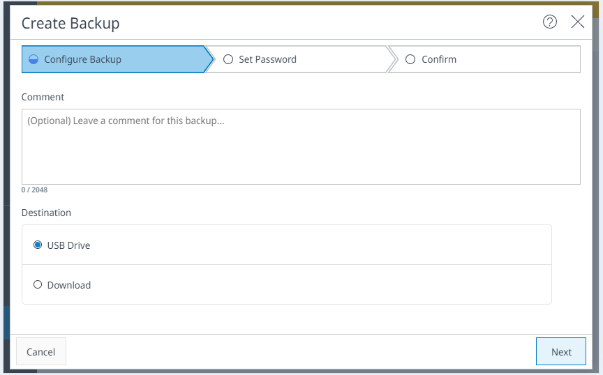This screenshot has width=603, height=375.
Task: Jump to the Confirm step
Action: pyautogui.click(x=439, y=60)
